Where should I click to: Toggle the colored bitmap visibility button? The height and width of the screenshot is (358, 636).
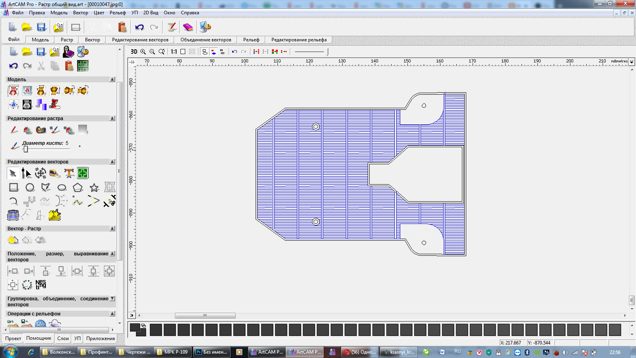click(213, 52)
